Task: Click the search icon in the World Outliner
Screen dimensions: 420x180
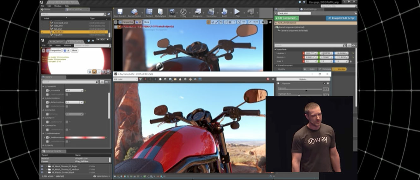Action: [x=105, y=14]
